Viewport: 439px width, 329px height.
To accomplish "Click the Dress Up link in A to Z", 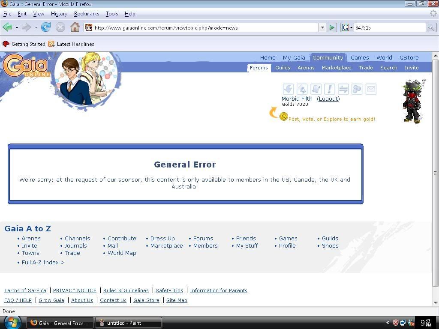I will (162, 238).
